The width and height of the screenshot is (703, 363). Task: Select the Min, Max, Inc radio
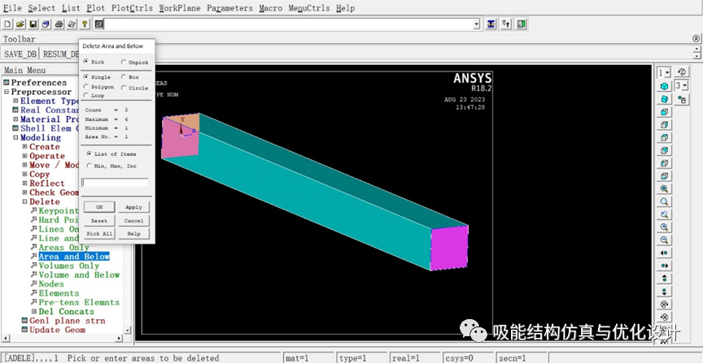(90, 166)
